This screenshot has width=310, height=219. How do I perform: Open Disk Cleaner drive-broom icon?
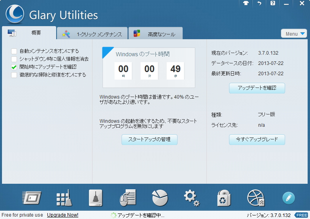[x=96, y=198]
